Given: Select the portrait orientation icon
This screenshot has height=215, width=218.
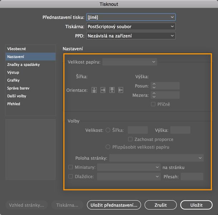Looking at the screenshot, I should [94, 90].
